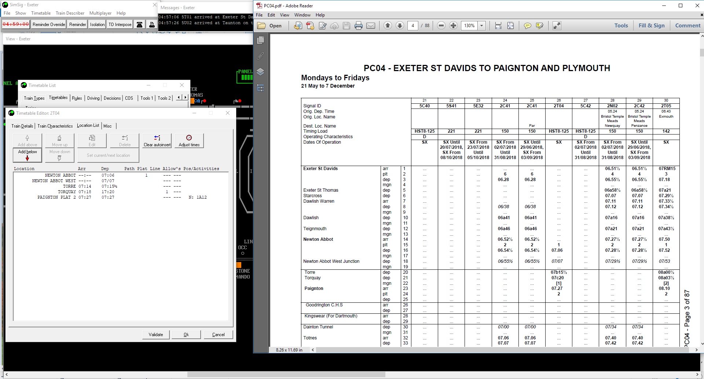
Task: Click the paused clock 04:59:00 button
Action: [x=16, y=24]
